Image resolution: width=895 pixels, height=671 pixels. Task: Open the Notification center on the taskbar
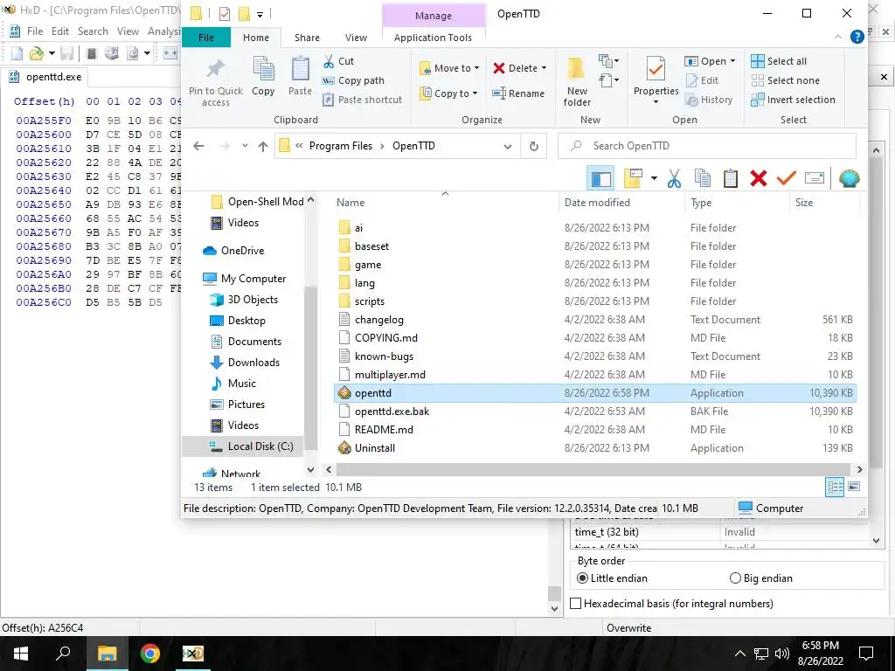pyautogui.click(x=866, y=654)
